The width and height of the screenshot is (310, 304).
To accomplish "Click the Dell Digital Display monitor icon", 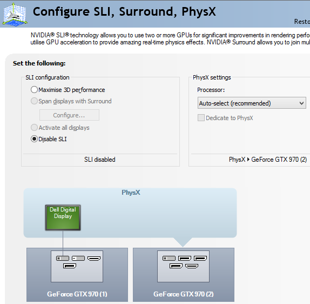I will click(63, 217).
